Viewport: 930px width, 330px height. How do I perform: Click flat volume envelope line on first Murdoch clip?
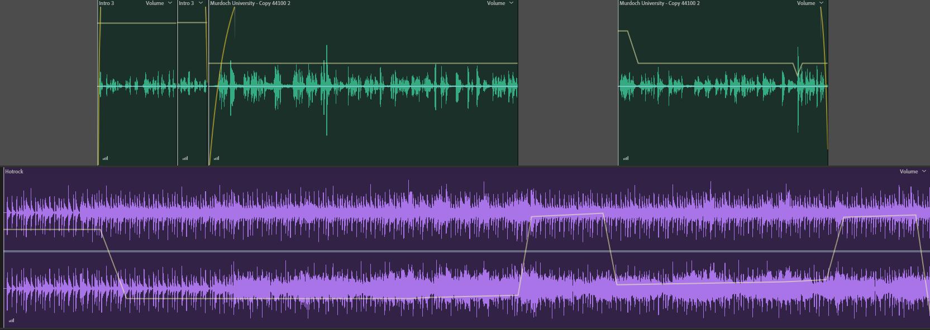363,64
